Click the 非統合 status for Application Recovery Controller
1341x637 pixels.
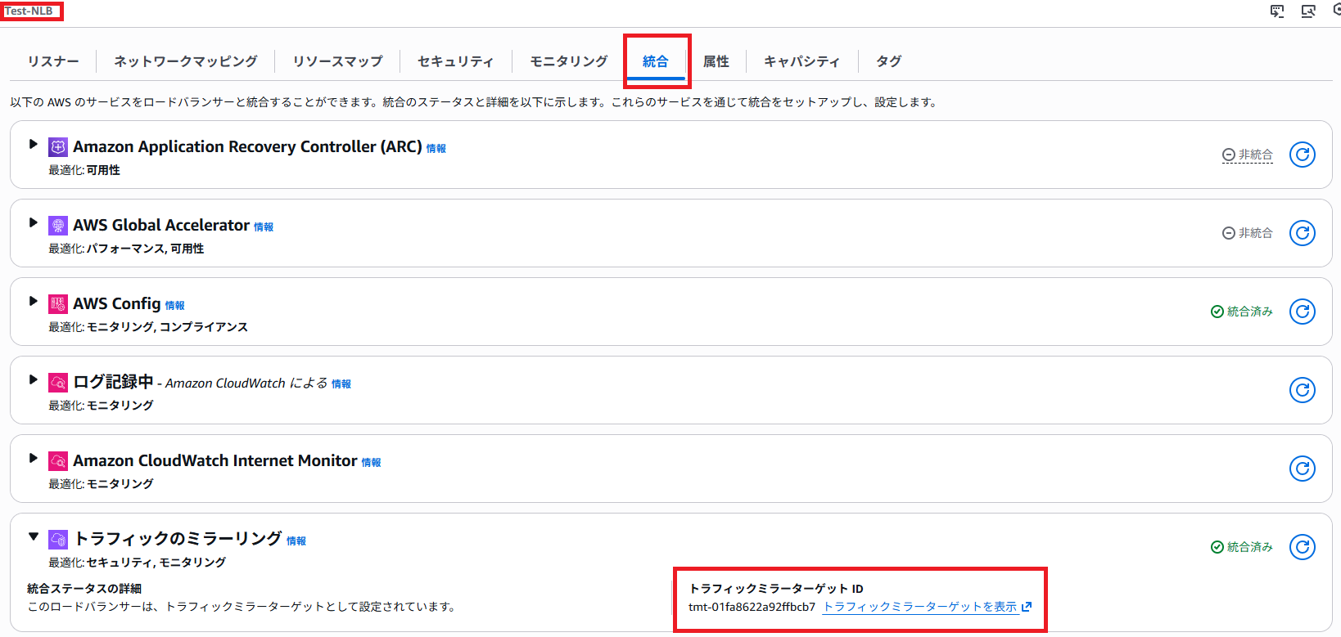click(x=1248, y=155)
